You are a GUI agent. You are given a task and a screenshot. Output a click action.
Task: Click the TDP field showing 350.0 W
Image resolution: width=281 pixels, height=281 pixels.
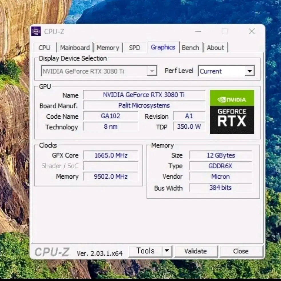click(189, 127)
